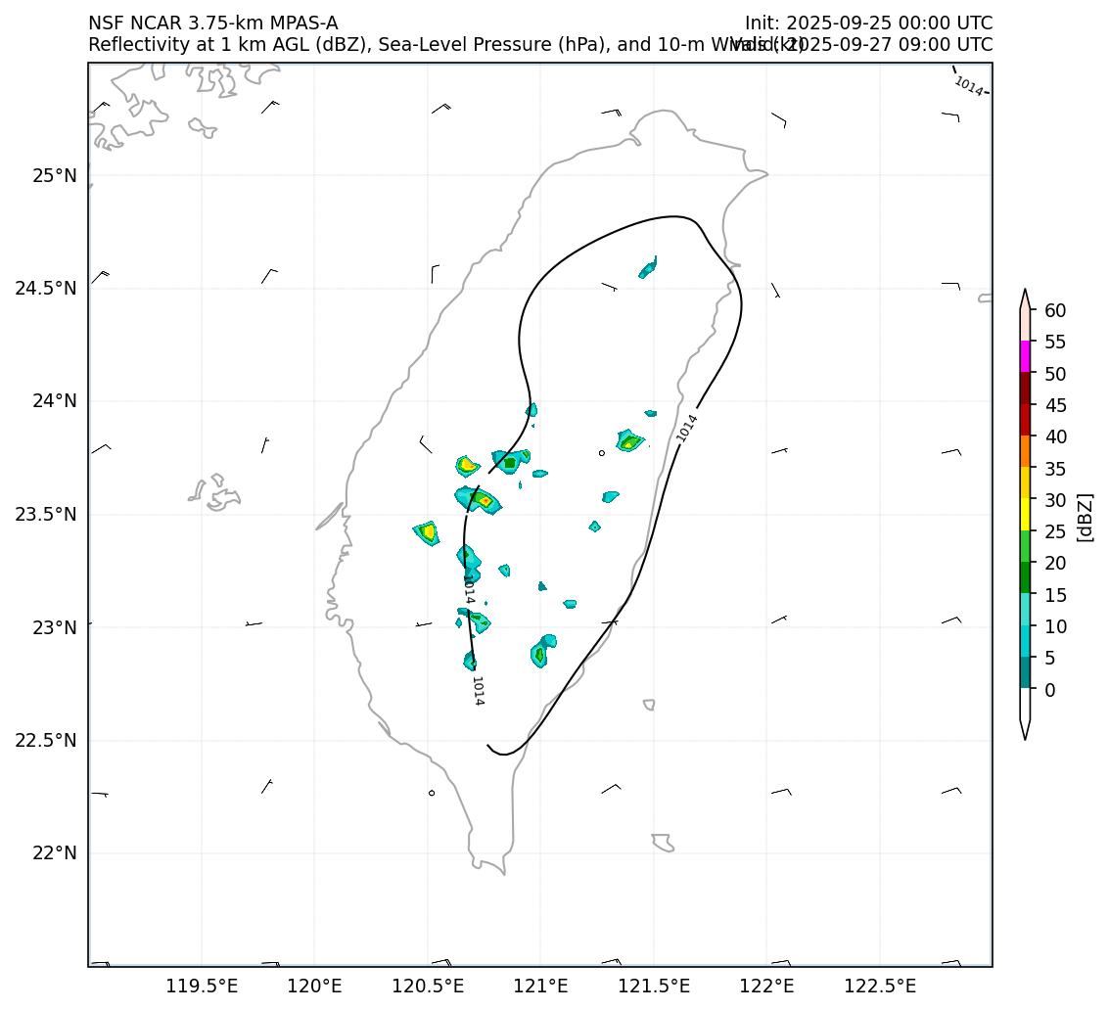Click the reflectivity cell near 24.6°N, 121.5°E
This screenshot has width=1109, height=1010.
[647, 267]
